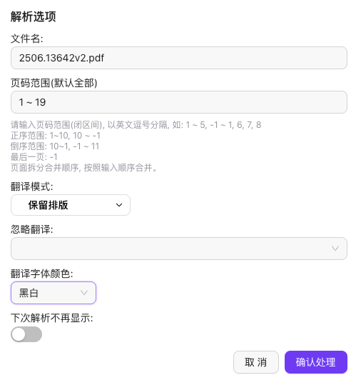Click the hint line 最后一页: -1
The image size is (361, 385).
coord(34,157)
